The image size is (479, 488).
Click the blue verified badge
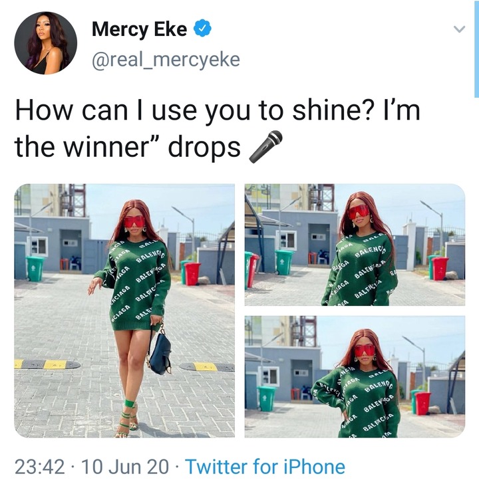click(202, 29)
